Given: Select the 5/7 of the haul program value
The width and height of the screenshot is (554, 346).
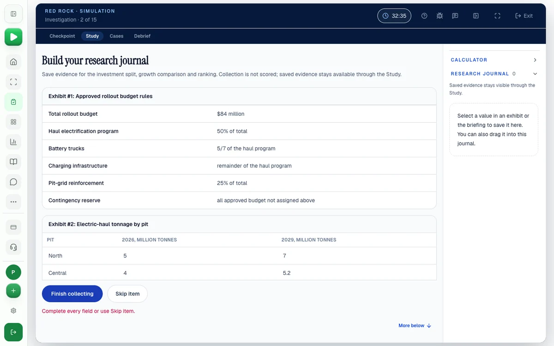Looking at the screenshot, I should (246, 149).
